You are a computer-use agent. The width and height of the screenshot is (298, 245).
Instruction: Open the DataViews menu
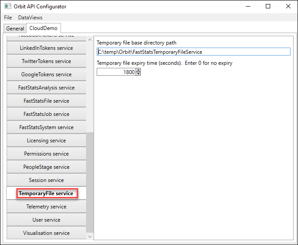click(30, 18)
